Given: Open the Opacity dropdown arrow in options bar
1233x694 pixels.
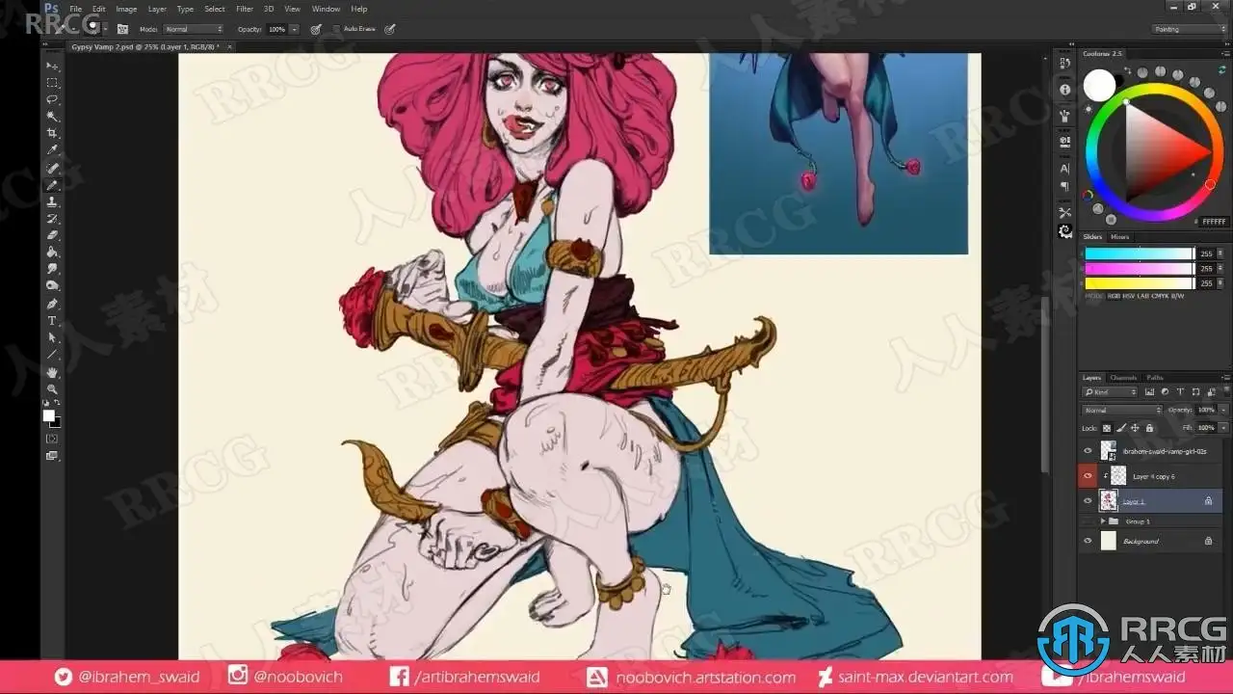Looking at the screenshot, I should point(294,29).
